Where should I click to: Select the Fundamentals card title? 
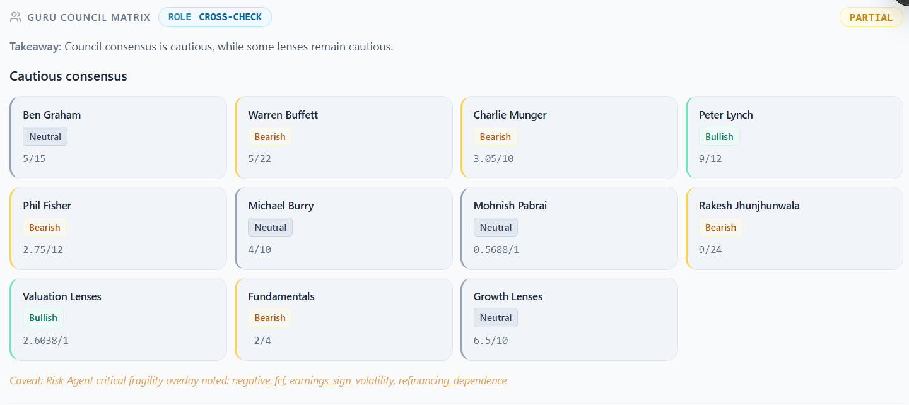click(x=281, y=296)
